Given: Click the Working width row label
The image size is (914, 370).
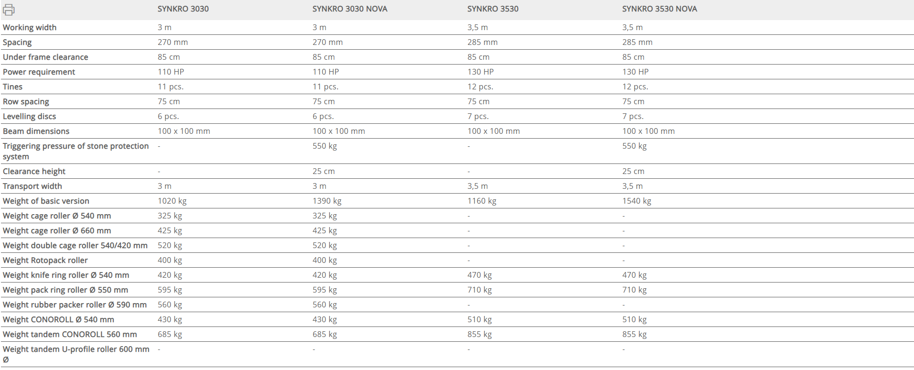Looking at the screenshot, I should [30, 27].
